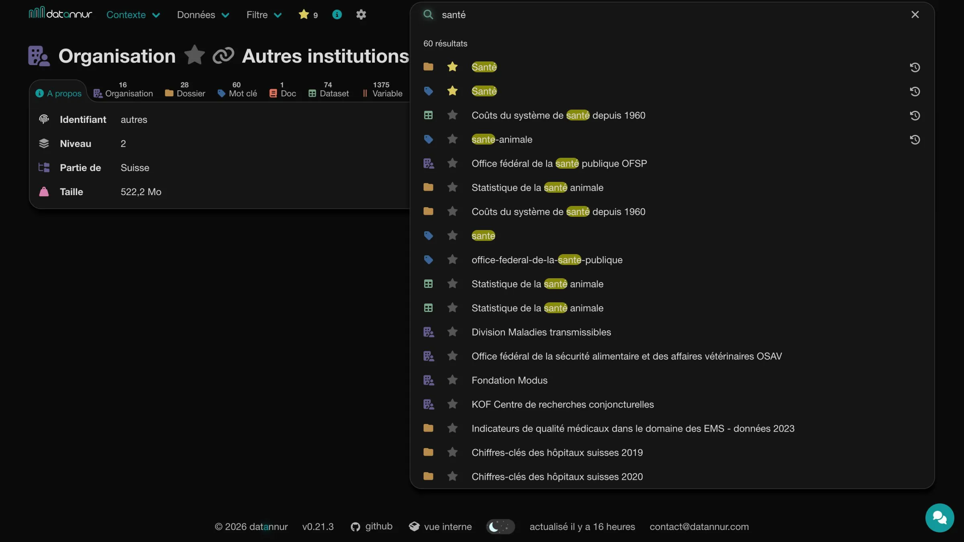Click the copy link icon beside title
The width and height of the screenshot is (964, 542).
click(223, 55)
